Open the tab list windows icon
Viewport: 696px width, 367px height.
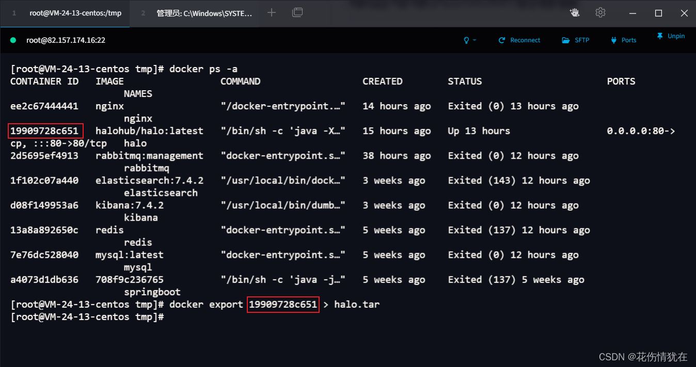pos(297,13)
